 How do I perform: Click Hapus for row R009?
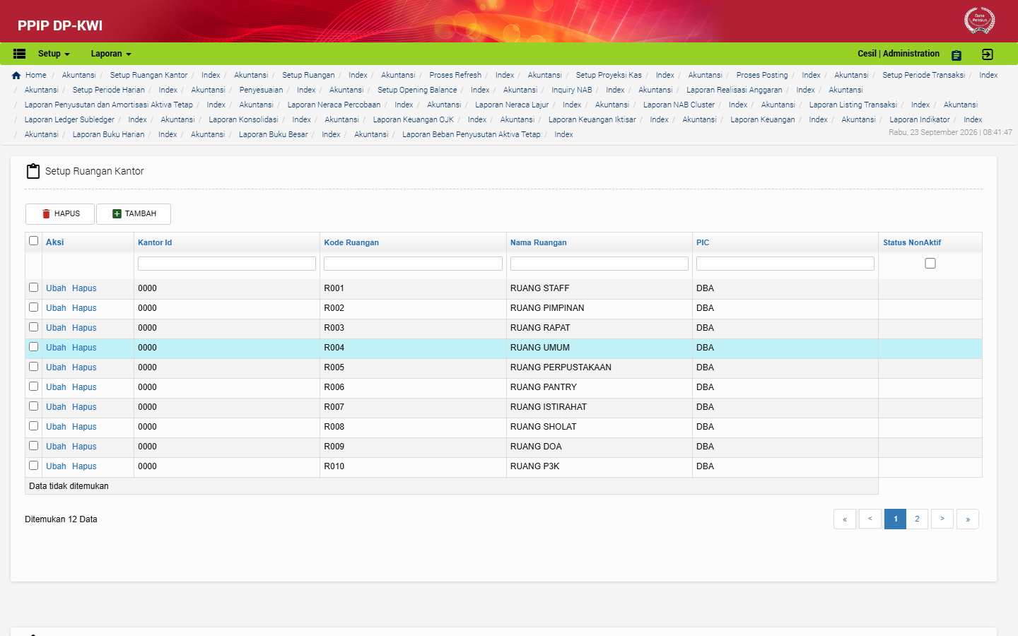[84, 447]
